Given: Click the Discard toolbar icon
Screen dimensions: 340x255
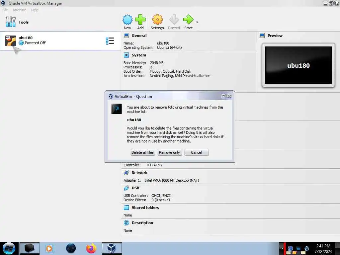Looking at the screenshot, I should 174,20.
